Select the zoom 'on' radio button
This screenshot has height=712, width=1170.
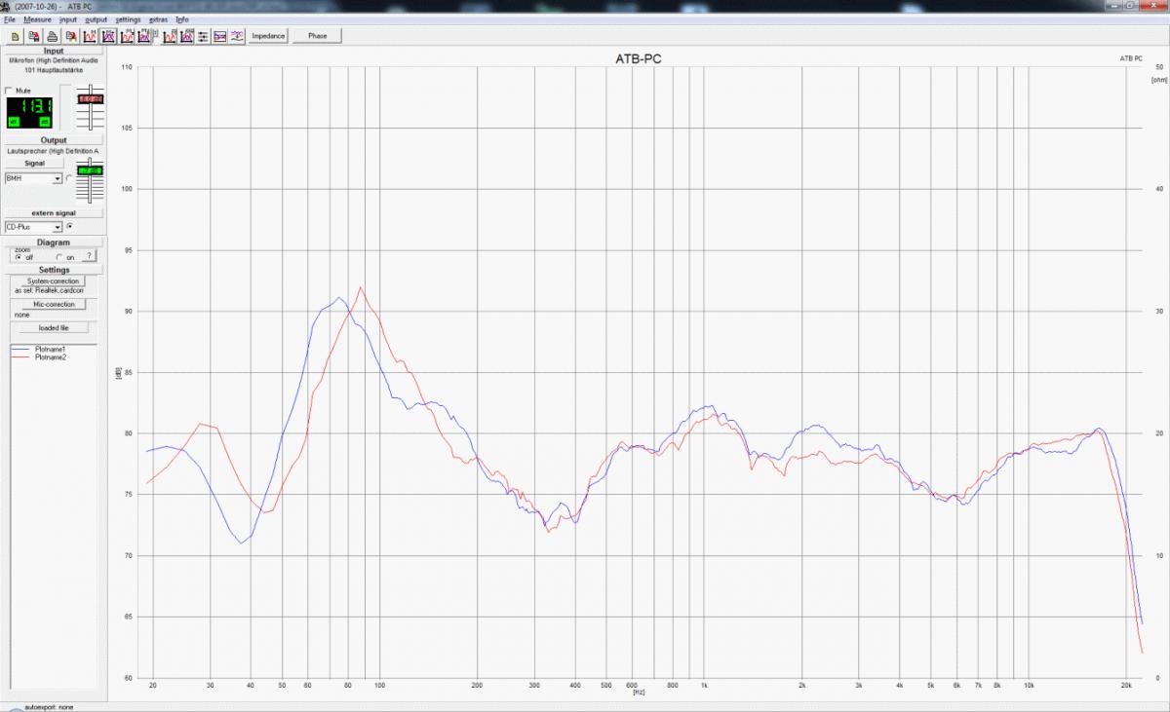click(x=59, y=257)
